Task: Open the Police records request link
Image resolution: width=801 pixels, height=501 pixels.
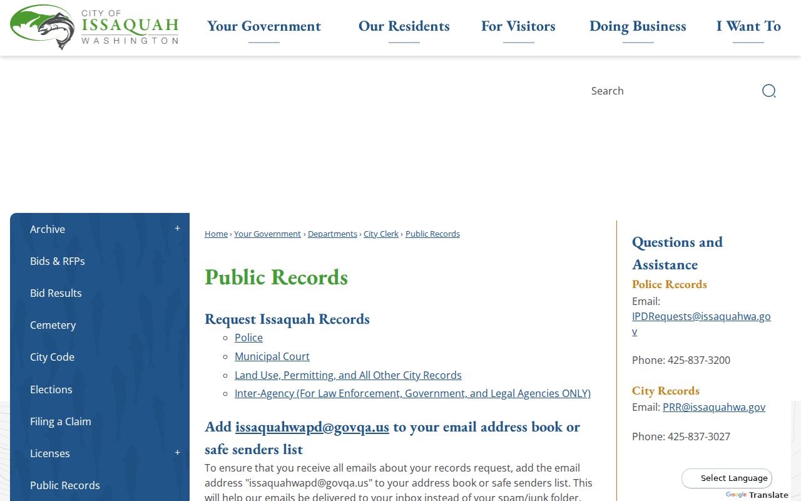Action: coord(248,338)
